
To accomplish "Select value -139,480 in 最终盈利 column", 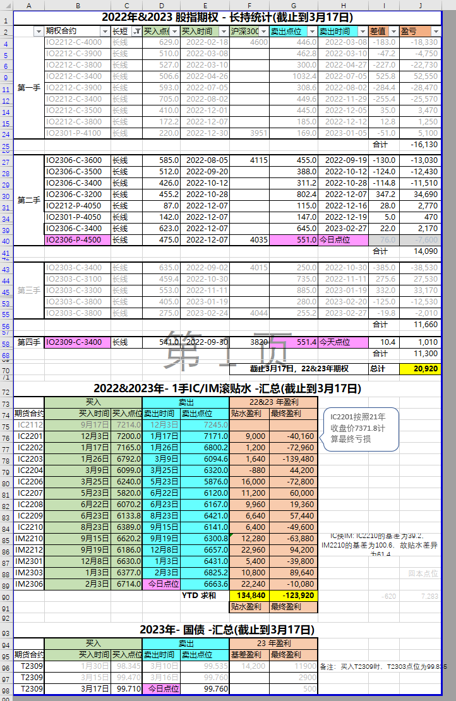I will (294, 459).
